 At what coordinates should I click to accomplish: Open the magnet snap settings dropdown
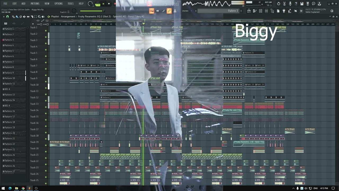7,17
